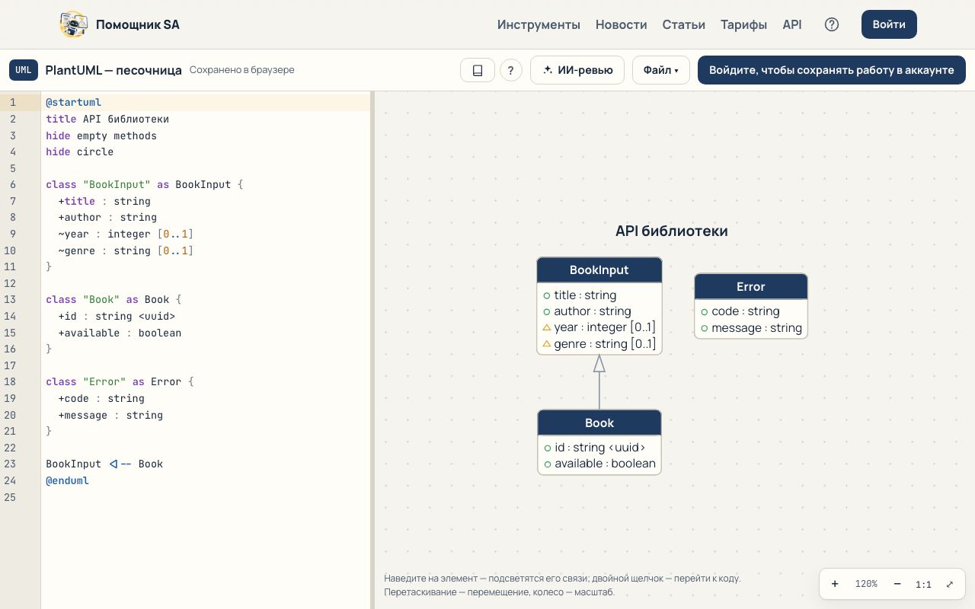Viewport: 975px width, 609px height.
Task: Reset zoom with the 1:1 button
Action: (x=923, y=585)
